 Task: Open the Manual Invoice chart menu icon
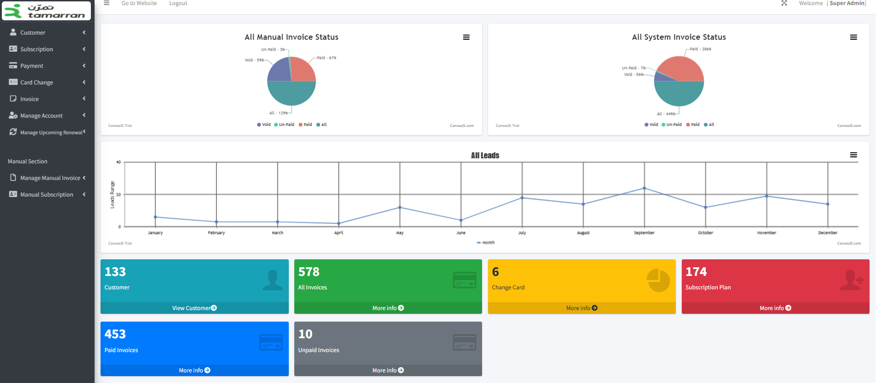pos(466,37)
